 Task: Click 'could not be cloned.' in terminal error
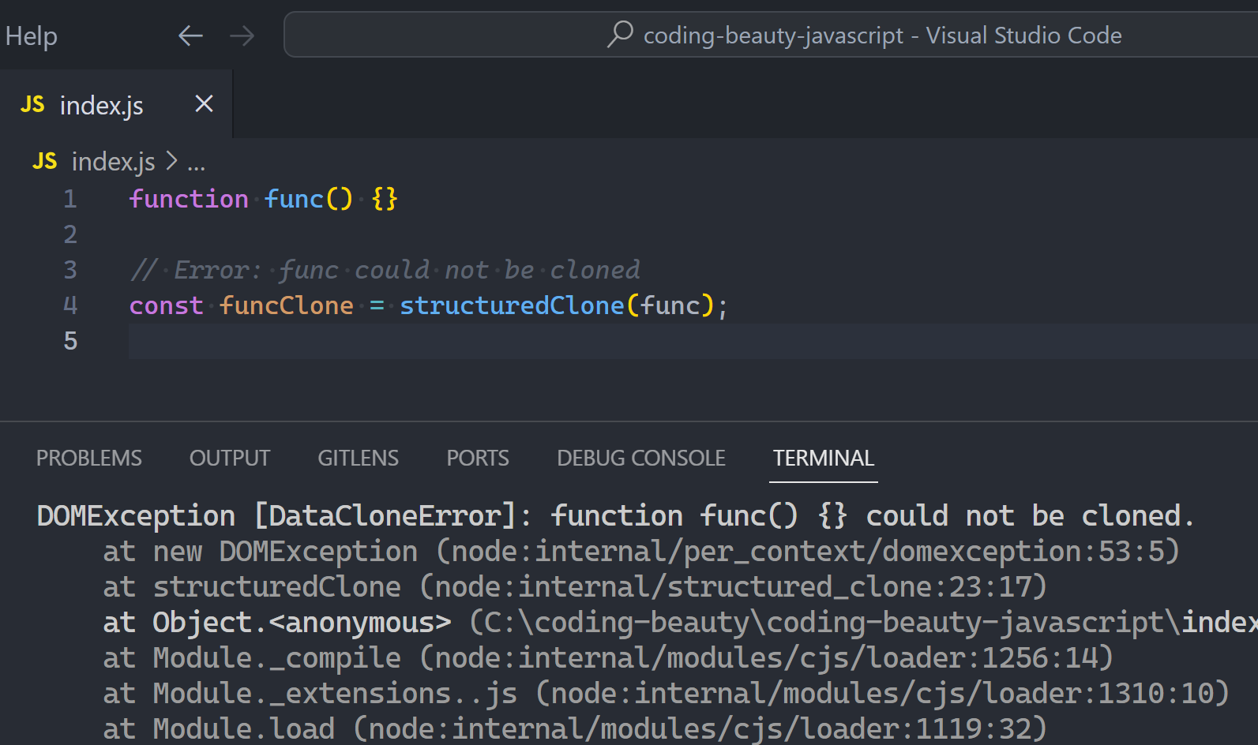coord(1031,516)
